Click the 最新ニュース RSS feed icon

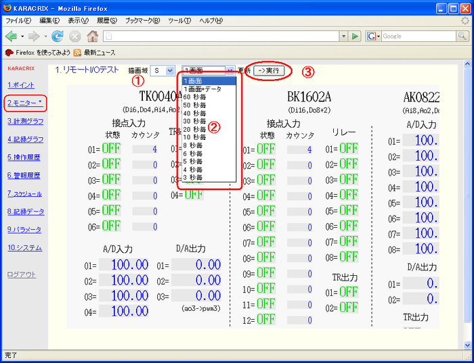[77, 53]
